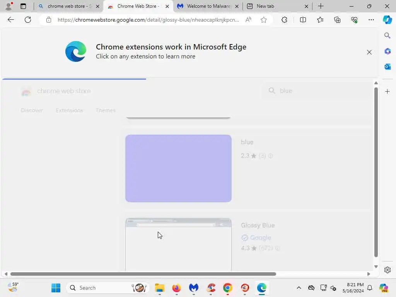Dismiss the Chrome extensions banner

(369, 52)
